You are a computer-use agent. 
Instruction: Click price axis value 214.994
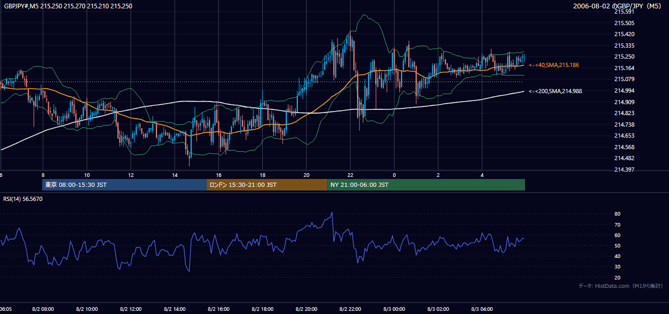(x=624, y=91)
